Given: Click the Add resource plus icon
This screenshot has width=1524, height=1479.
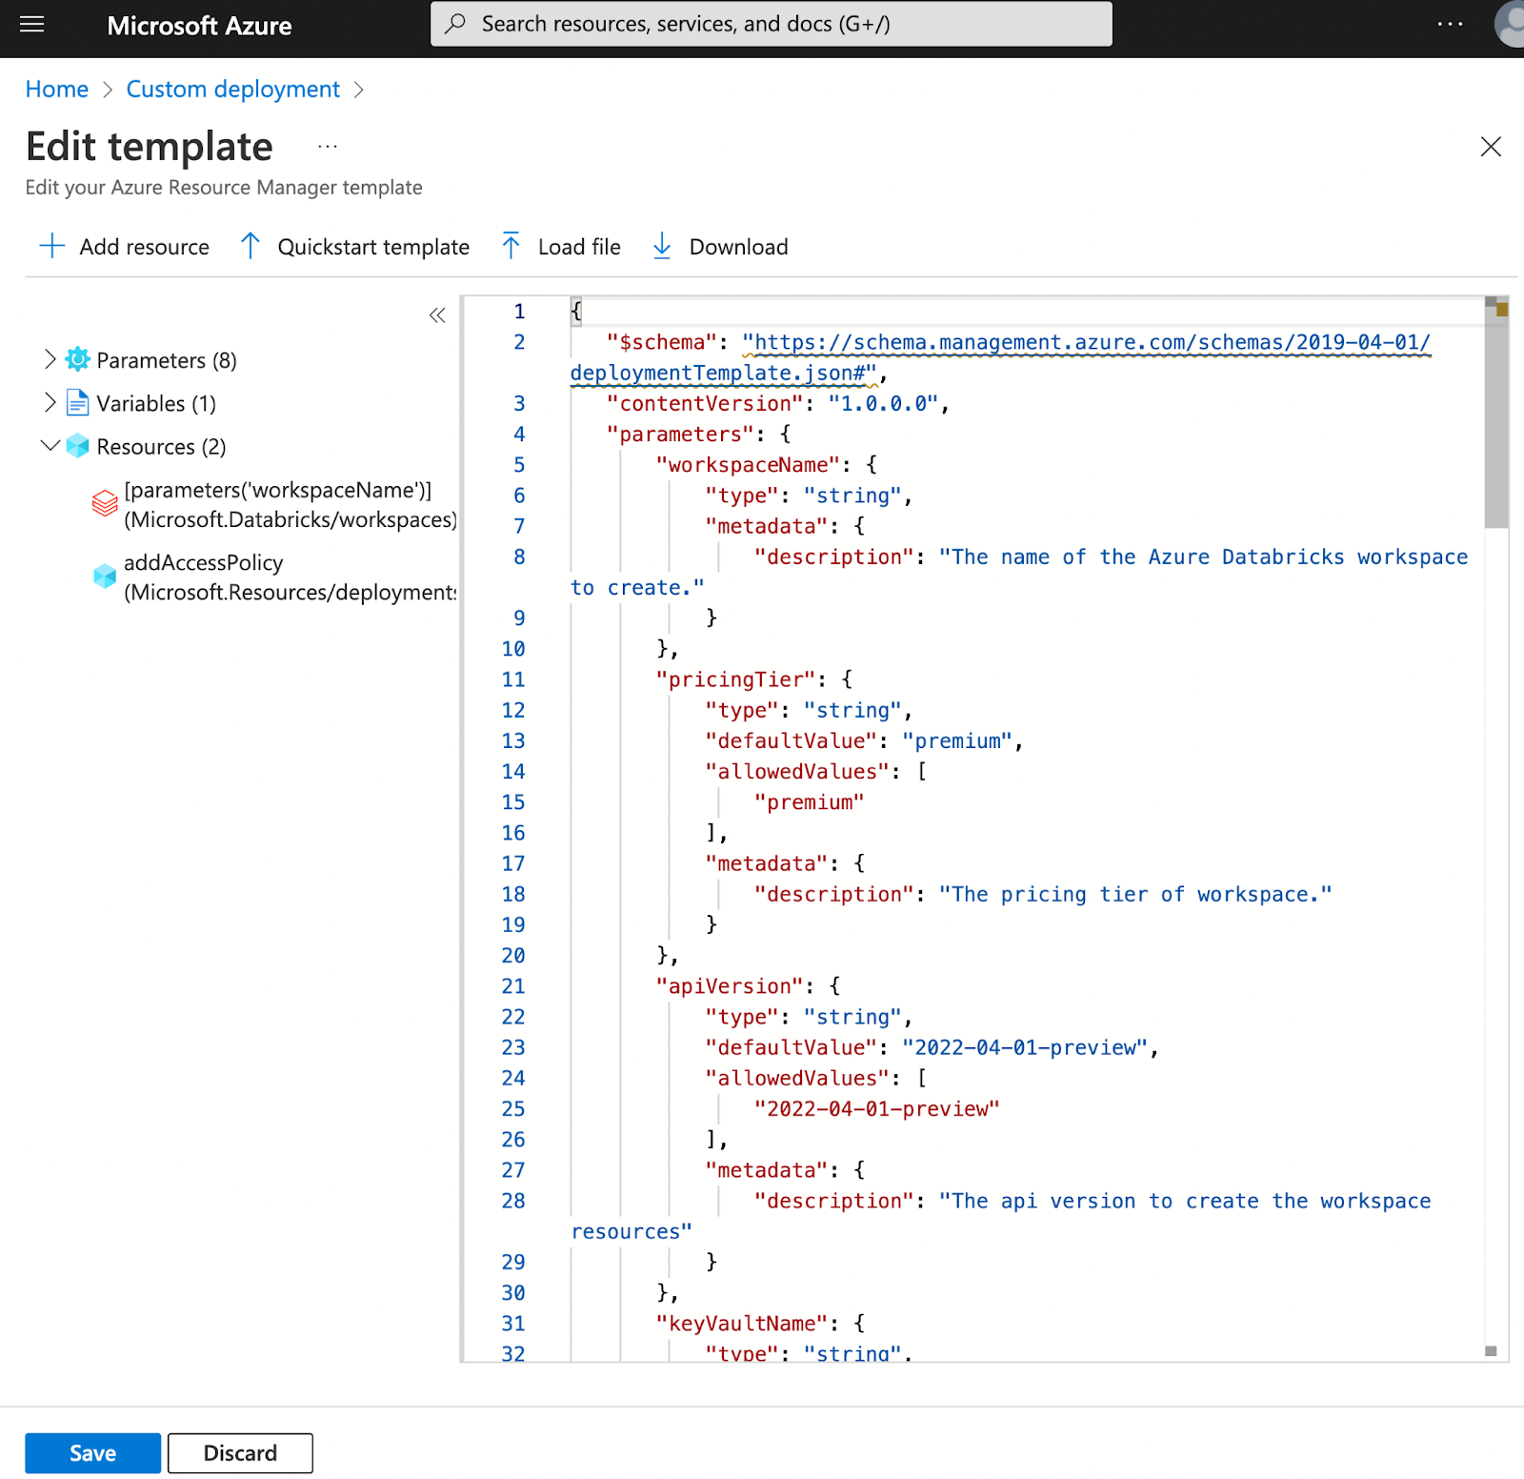Looking at the screenshot, I should (x=51, y=246).
